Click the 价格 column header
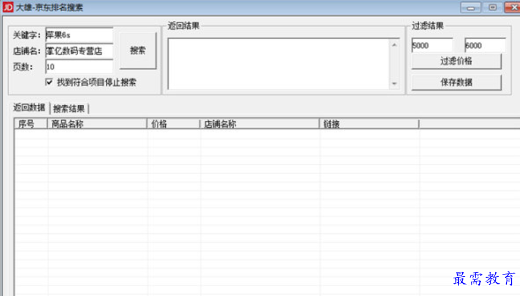The width and height of the screenshot is (520, 296). (174, 124)
